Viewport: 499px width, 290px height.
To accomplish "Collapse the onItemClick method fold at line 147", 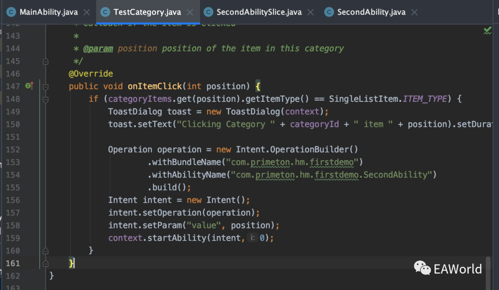I will (45, 86).
